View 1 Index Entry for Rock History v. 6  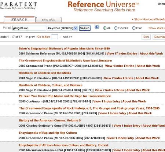(x=113, y=113)
